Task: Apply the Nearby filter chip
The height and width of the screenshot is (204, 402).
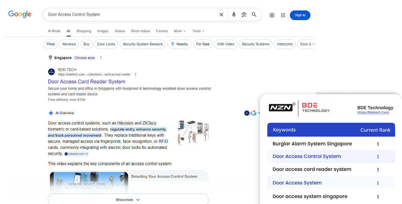Action: [179, 44]
